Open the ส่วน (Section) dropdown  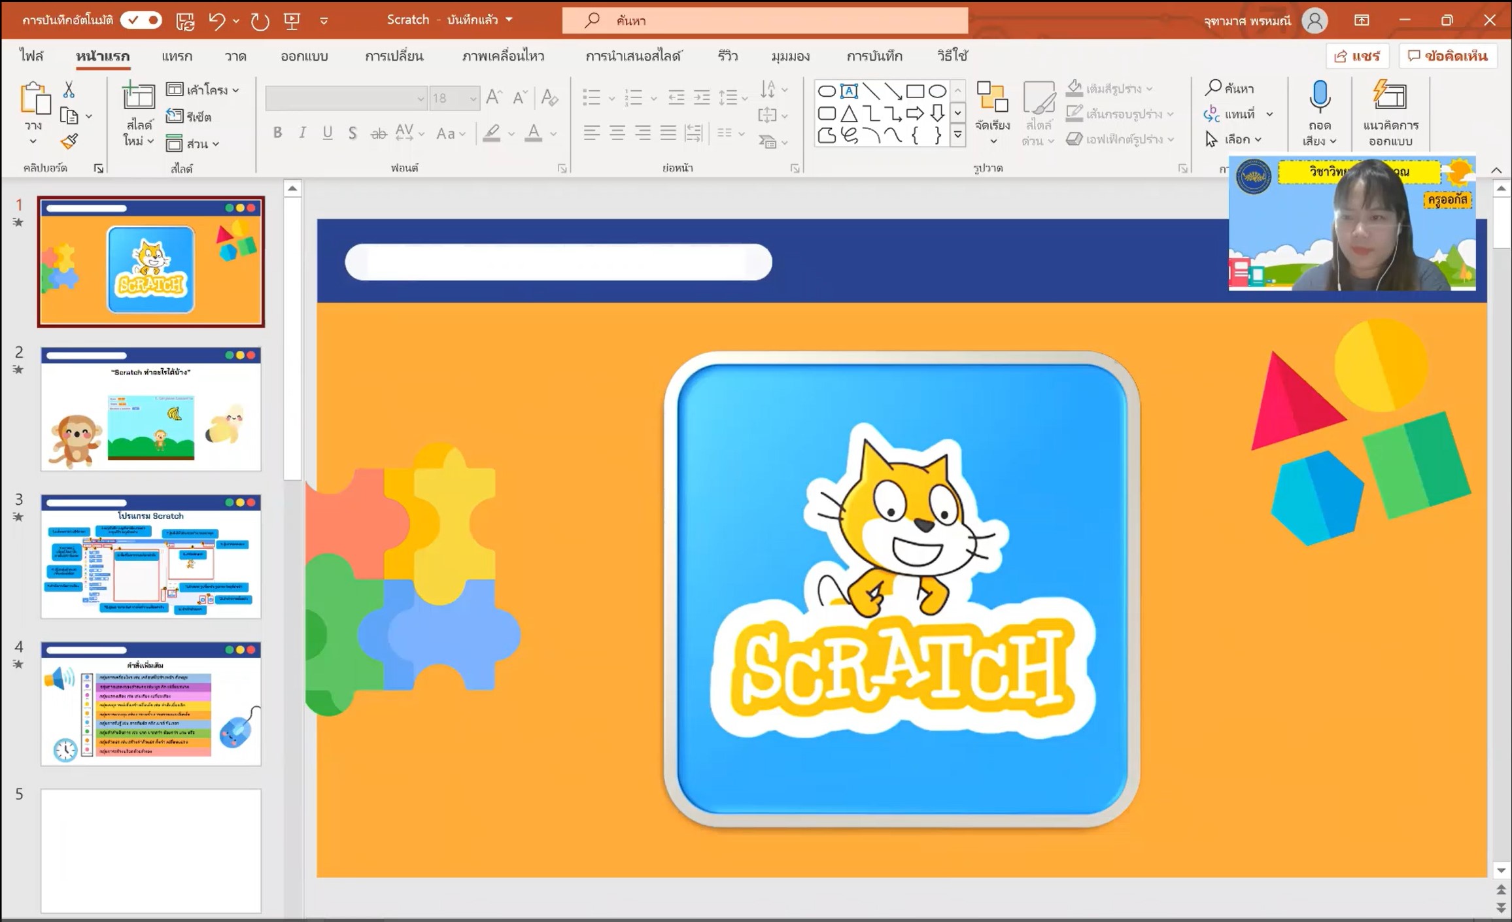(193, 143)
